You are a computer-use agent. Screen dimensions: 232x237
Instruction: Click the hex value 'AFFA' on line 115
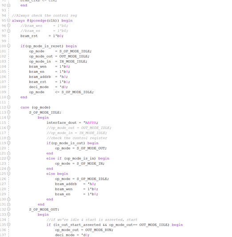[x=92, y=123]
